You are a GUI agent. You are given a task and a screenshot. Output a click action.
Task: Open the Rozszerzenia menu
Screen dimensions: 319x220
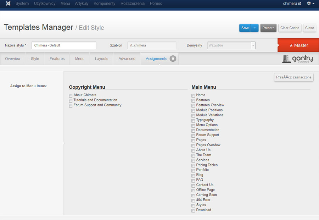pyautogui.click(x=133, y=4)
